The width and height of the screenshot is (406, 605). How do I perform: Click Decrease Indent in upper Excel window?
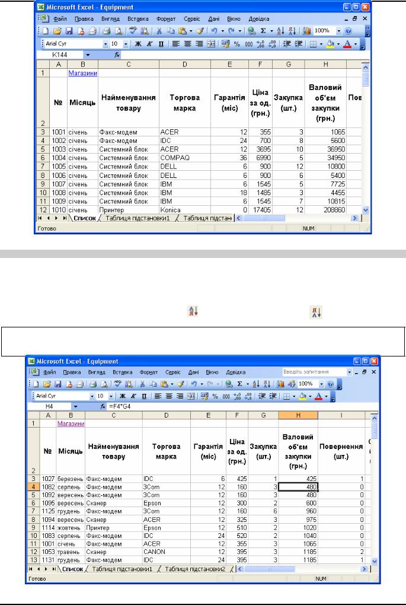point(287,44)
